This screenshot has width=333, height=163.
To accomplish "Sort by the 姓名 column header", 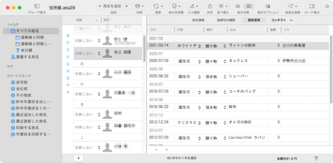I will click(x=122, y=20).
